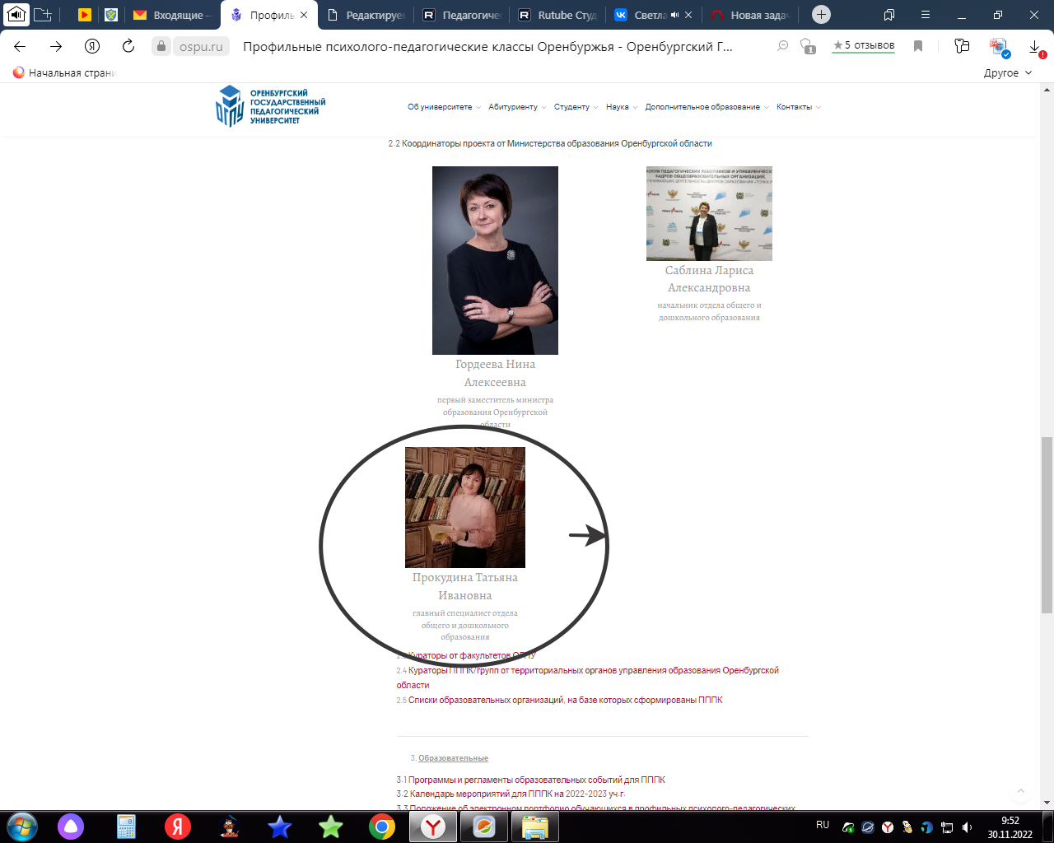
Task: Open Календарь мероприятий для ПППК link
Action: click(x=517, y=794)
